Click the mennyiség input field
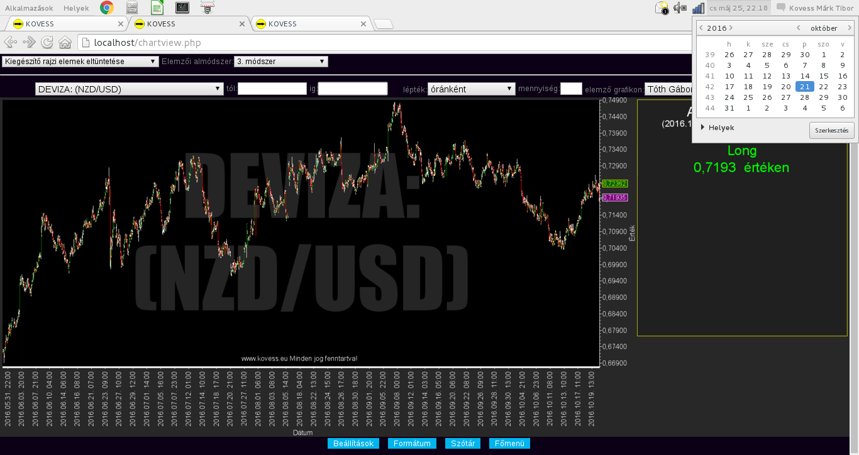Image resolution: width=859 pixels, height=455 pixels. 571,89
